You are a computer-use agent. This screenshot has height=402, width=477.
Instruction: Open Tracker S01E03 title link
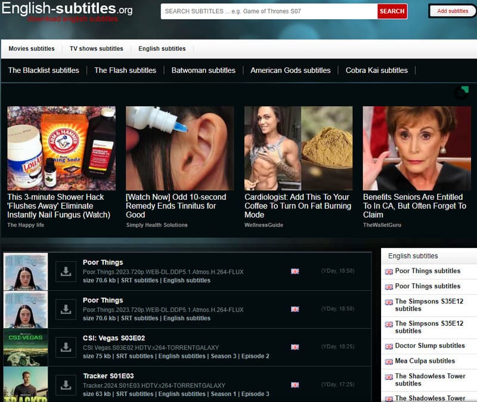tap(109, 376)
